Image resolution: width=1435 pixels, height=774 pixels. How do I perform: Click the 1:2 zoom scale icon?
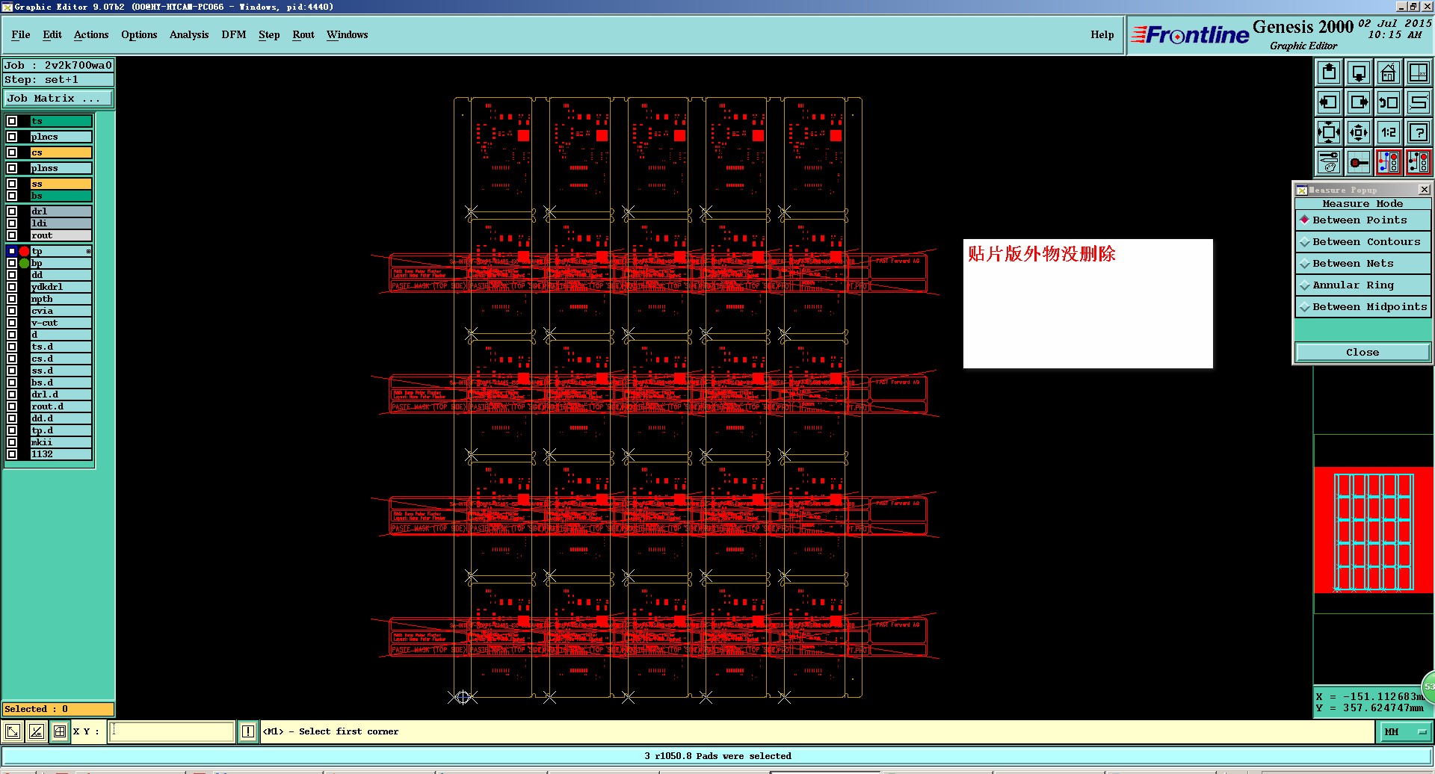point(1388,132)
